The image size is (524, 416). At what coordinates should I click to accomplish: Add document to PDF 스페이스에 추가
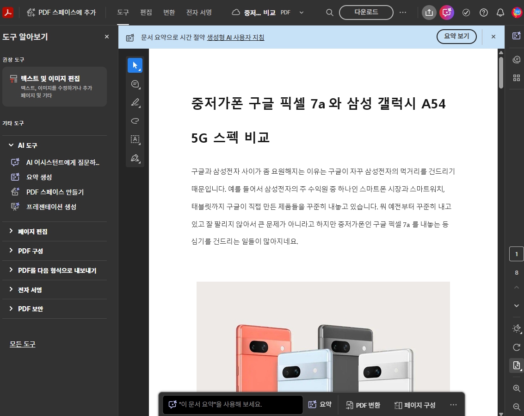pos(62,13)
